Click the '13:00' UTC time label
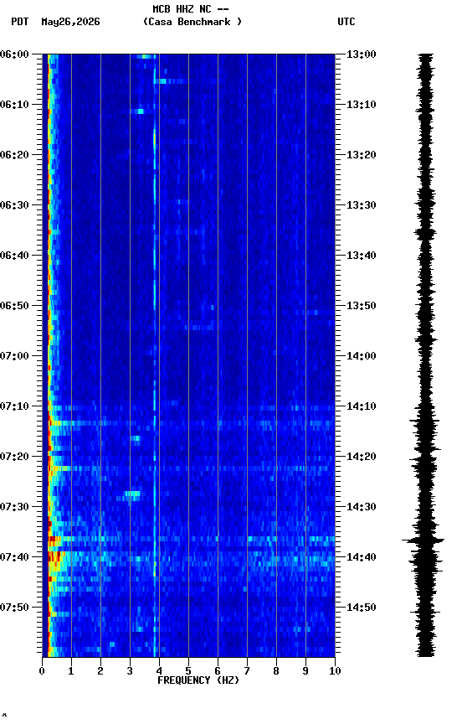This screenshot has height=724, width=462. (x=362, y=54)
